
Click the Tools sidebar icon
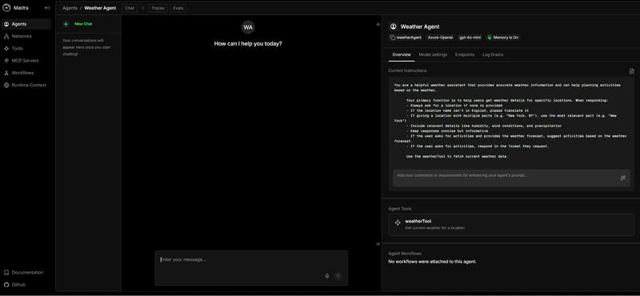click(6, 49)
